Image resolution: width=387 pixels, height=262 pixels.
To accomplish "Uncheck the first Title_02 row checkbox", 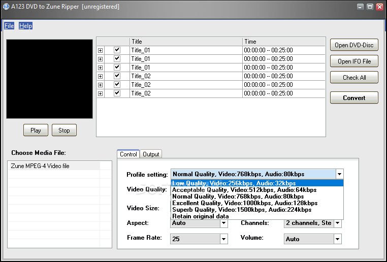I will pos(117,76).
